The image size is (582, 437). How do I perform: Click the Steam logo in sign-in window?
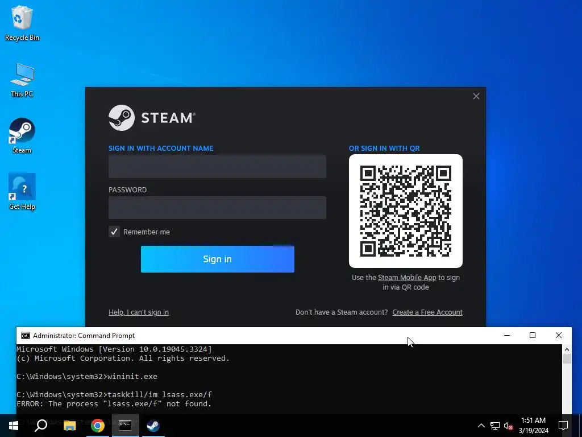[152, 118]
